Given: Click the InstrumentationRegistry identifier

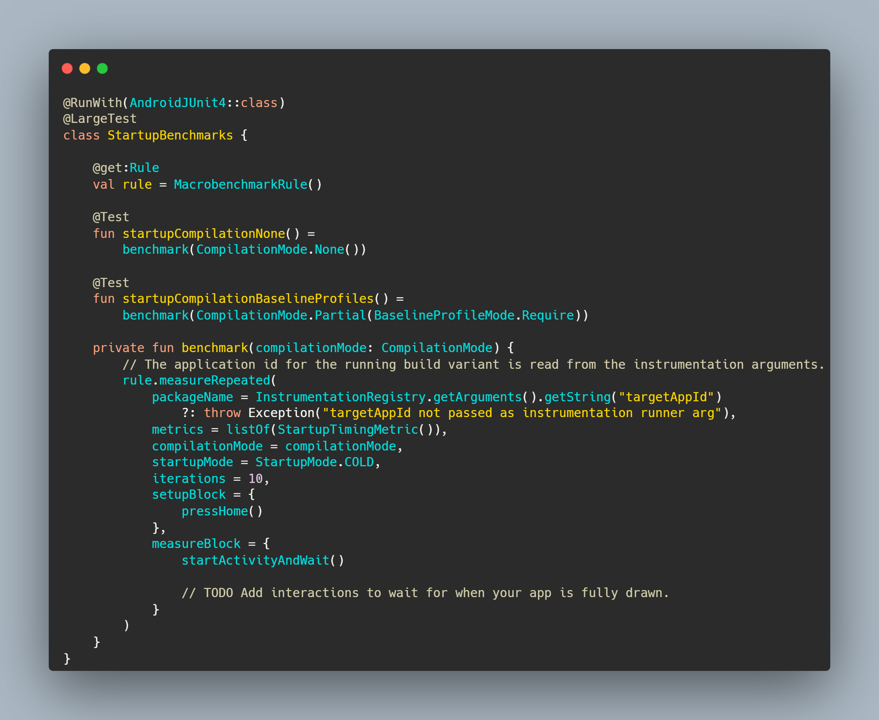Looking at the screenshot, I should 340,397.
